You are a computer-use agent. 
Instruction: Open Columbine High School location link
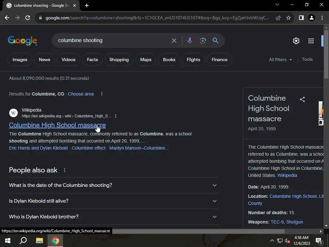293,196
